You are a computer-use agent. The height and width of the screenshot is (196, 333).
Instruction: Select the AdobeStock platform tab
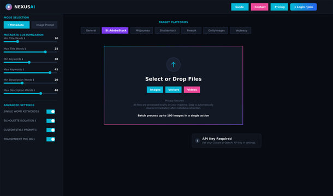tap(115, 30)
